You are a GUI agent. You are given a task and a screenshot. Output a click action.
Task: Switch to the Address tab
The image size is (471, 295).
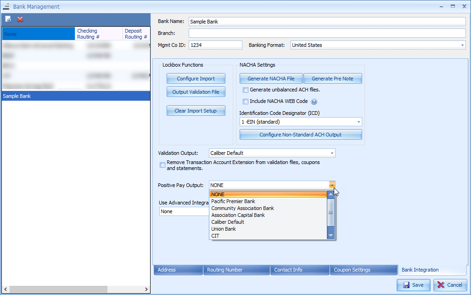tap(178, 270)
